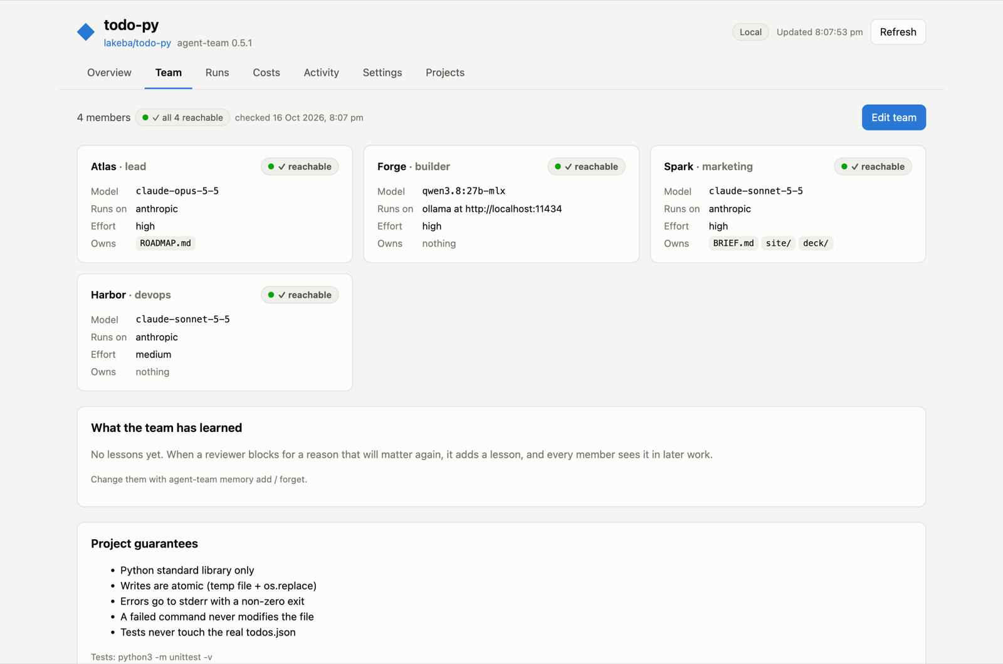Switch to the Settings tab
Screen dimensions: 1003x664
pyautogui.click(x=382, y=73)
